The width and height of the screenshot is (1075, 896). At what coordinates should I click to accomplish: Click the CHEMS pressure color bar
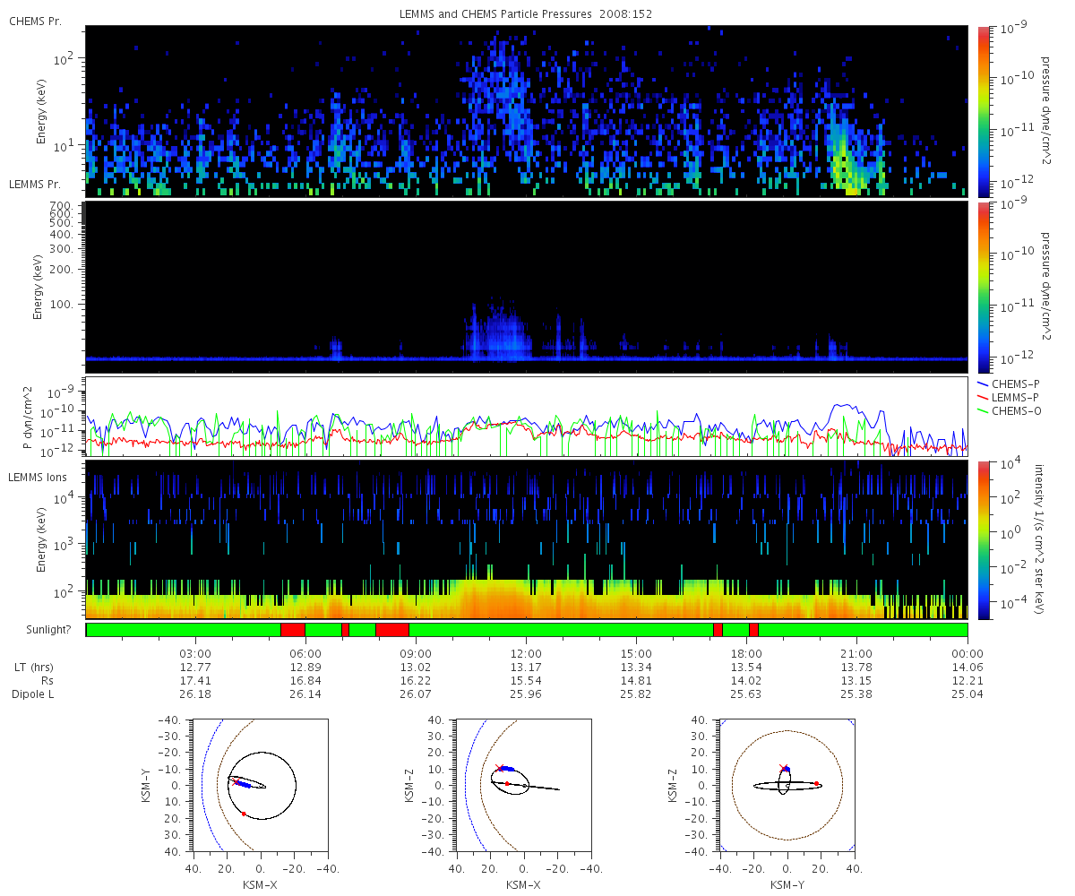point(983,111)
